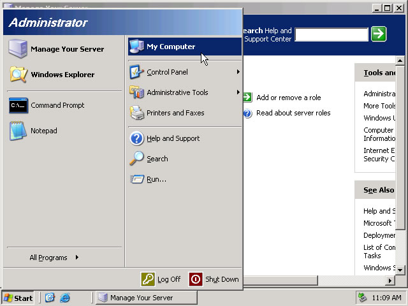408x306 pixels.
Task: Click Read about server roles link
Action: (293, 113)
